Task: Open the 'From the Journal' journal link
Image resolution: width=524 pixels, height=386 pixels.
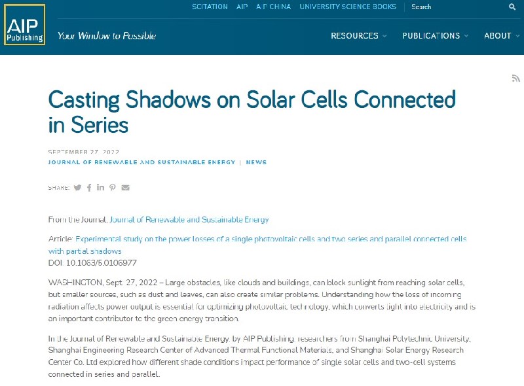Action: click(x=189, y=220)
